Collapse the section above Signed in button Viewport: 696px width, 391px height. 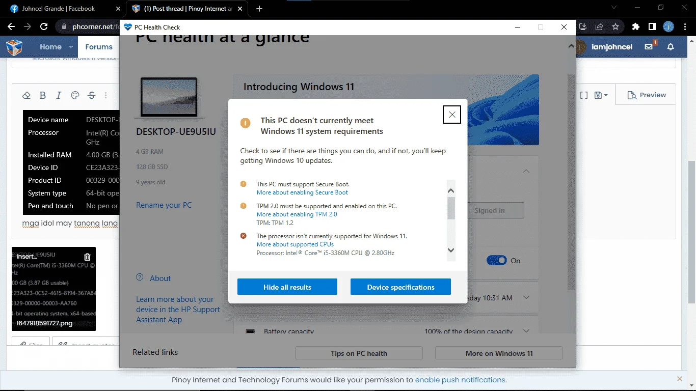526,171
